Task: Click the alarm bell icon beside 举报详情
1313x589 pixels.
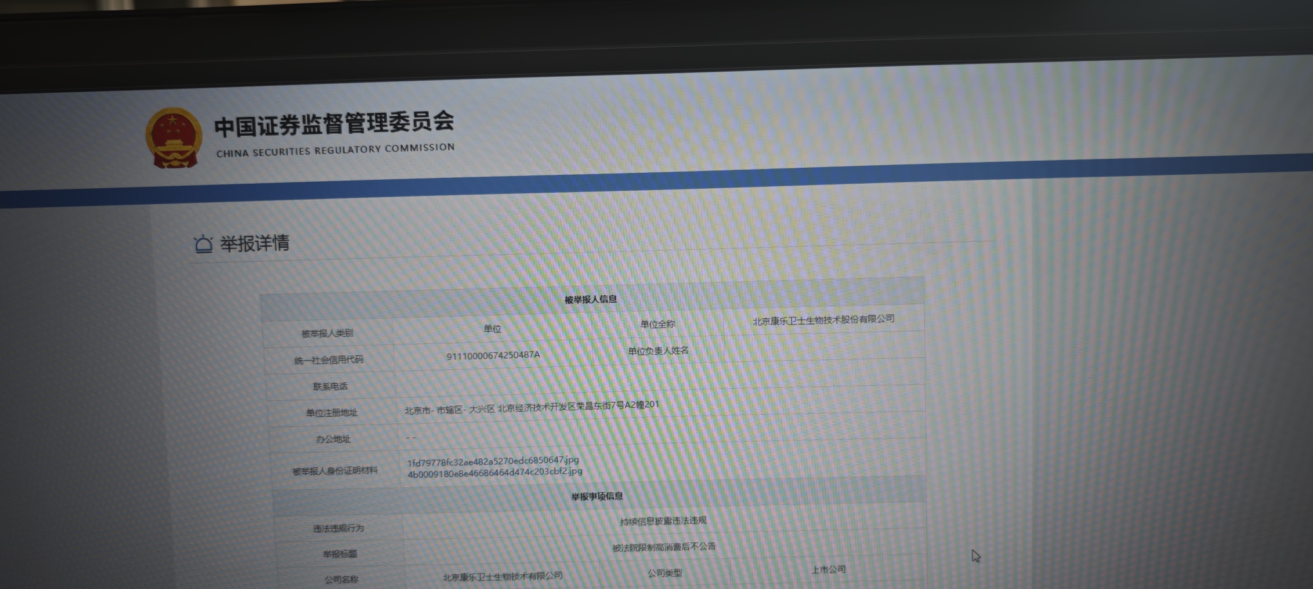Action: 203,245
